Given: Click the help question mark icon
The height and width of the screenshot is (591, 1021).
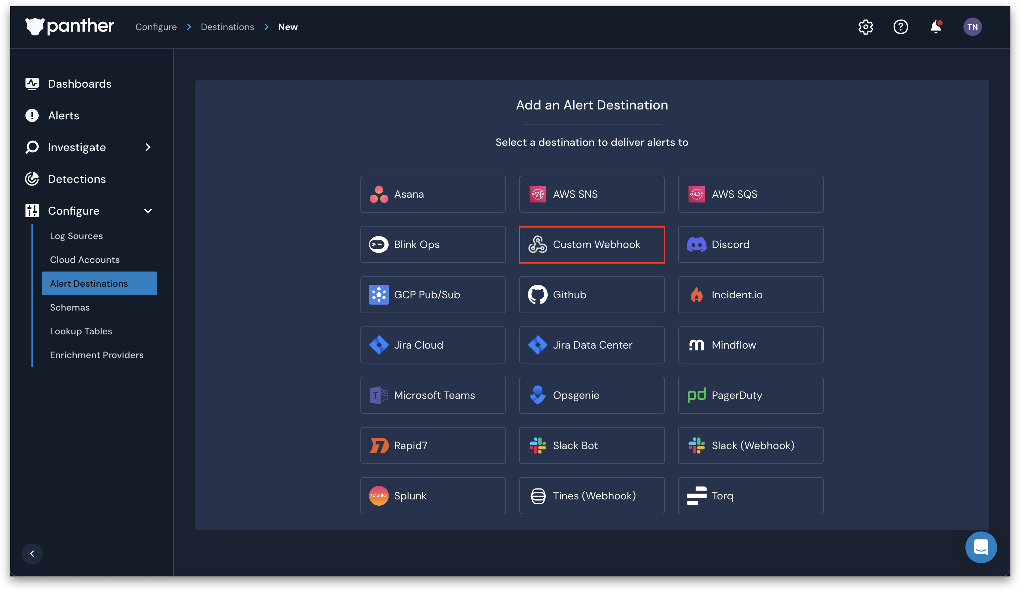Looking at the screenshot, I should (x=900, y=27).
